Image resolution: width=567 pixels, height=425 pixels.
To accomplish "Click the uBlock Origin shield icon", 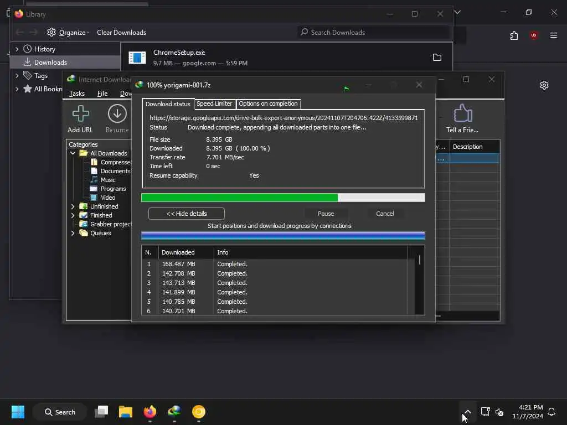I will (533, 35).
